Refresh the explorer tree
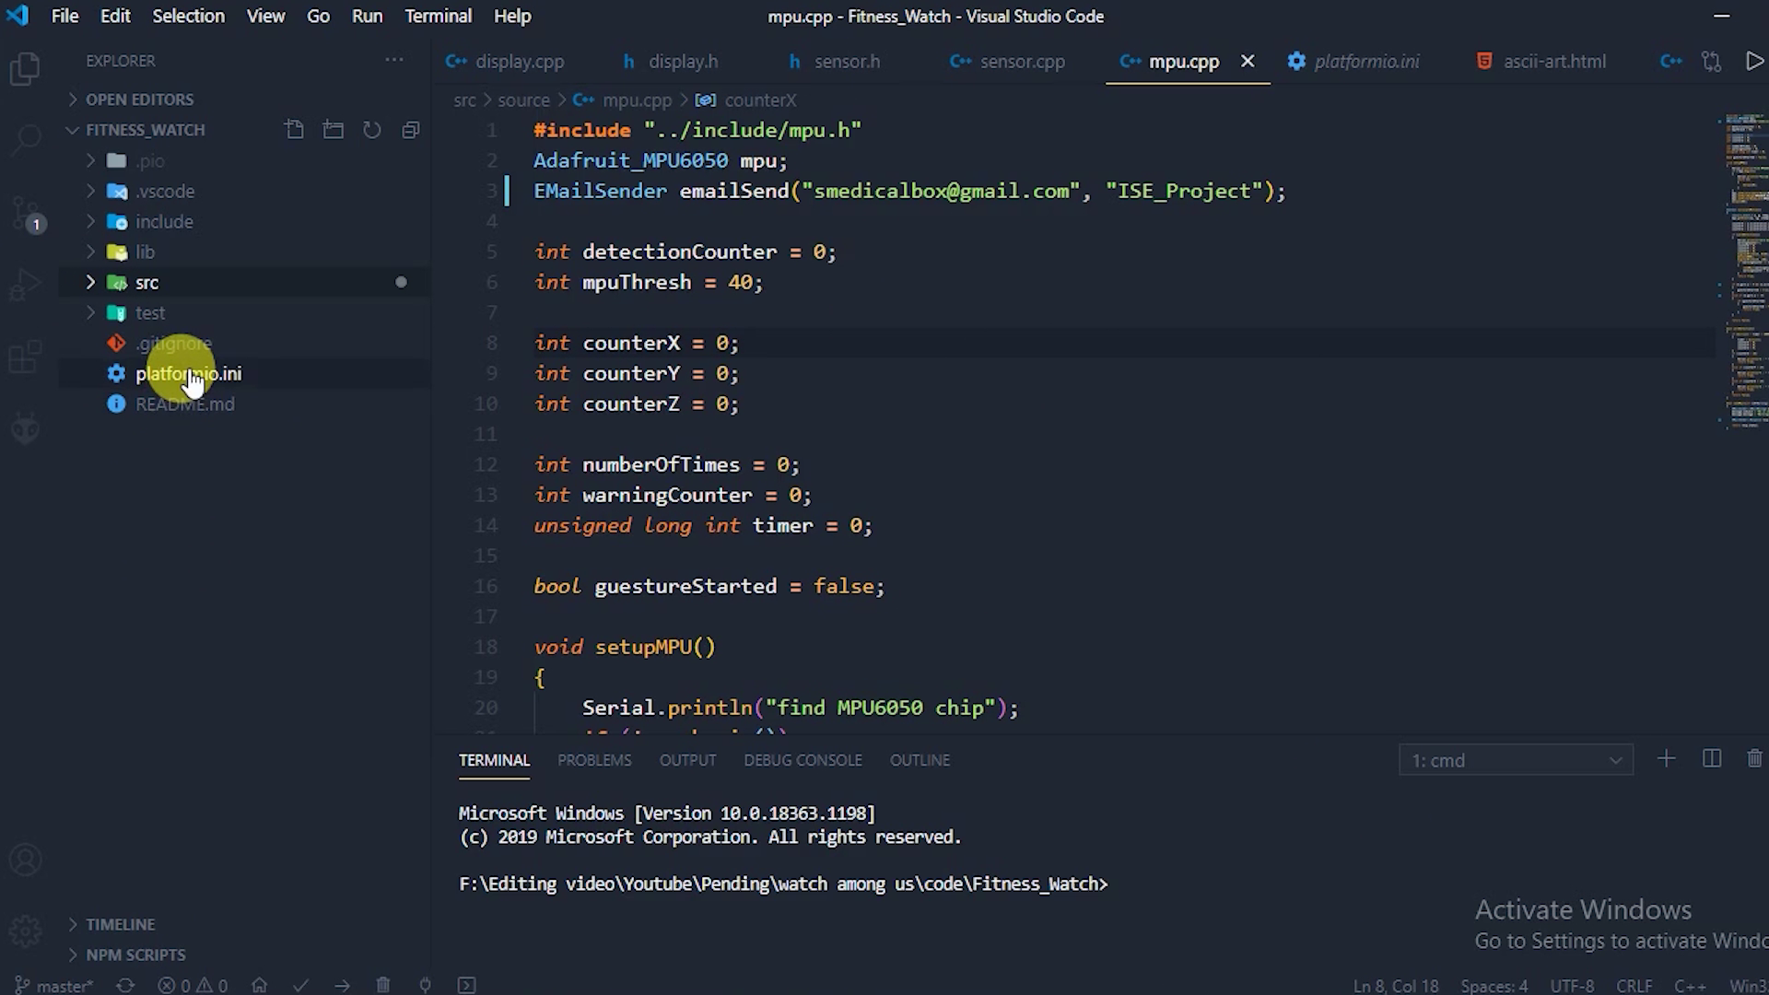Viewport: 1769px width, 995px height. (371, 130)
